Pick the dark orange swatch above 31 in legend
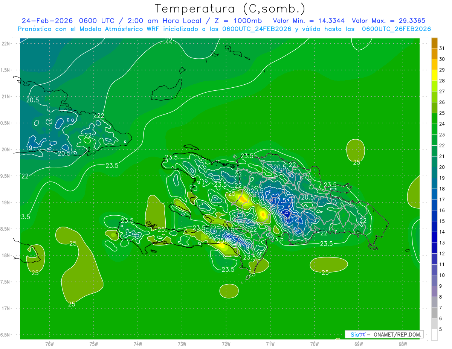 [434, 43]
